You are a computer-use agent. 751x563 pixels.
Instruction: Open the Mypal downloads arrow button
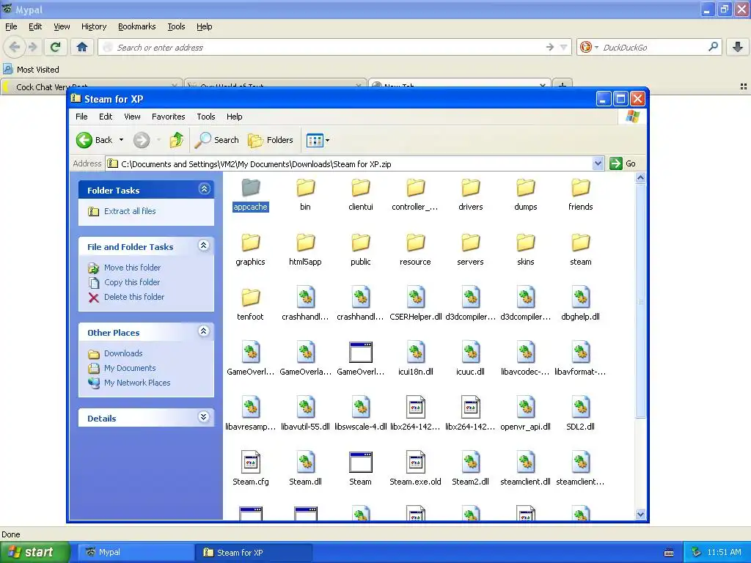click(x=738, y=47)
